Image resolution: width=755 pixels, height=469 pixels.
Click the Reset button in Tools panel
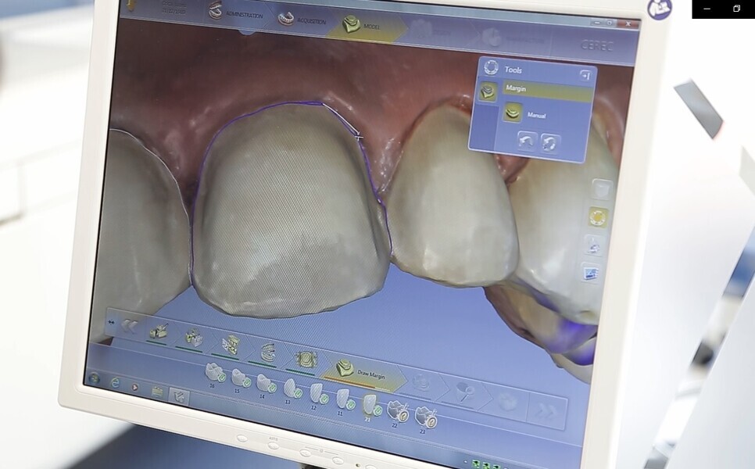pos(550,143)
